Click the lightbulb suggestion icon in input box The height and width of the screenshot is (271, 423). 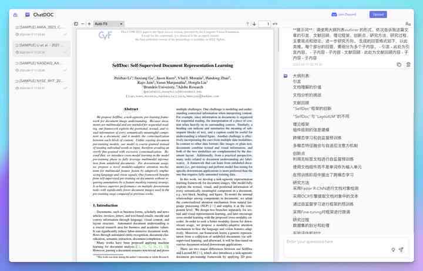[393, 250]
